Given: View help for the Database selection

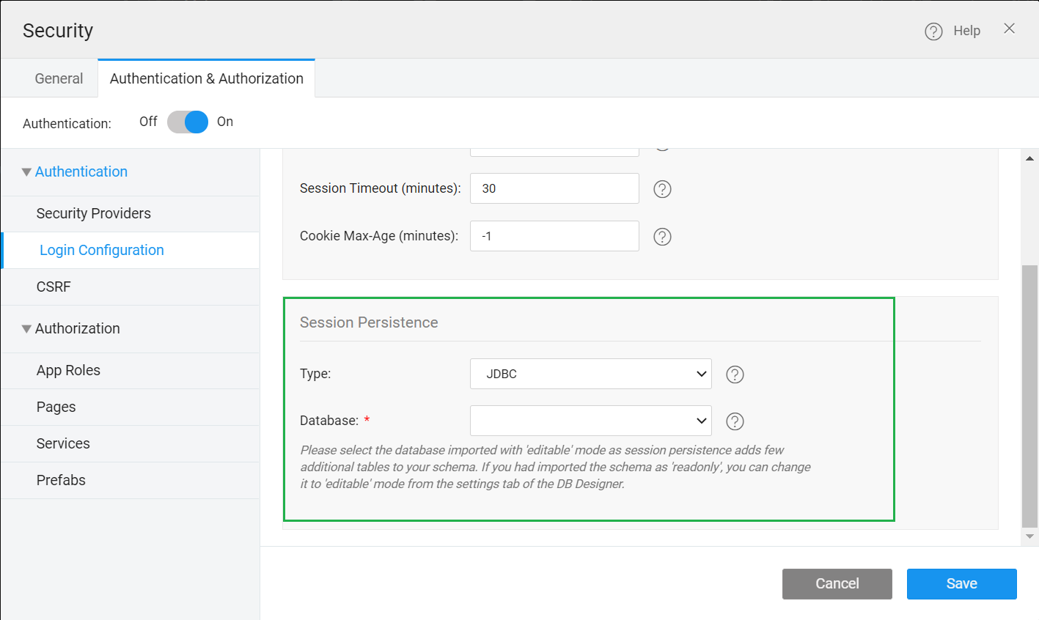Looking at the screenshot, I should click(x=735, y=421).
